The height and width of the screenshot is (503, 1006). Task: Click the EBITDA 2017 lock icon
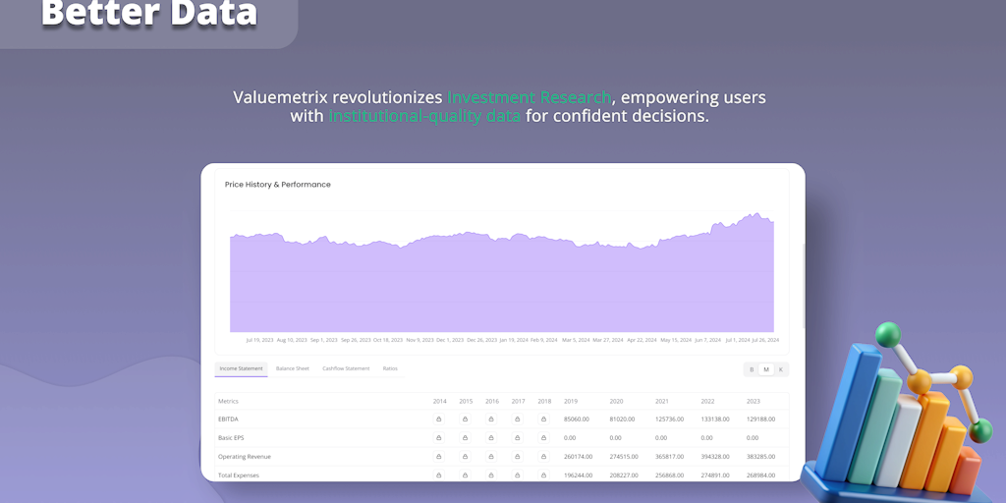tap(518, 419)
